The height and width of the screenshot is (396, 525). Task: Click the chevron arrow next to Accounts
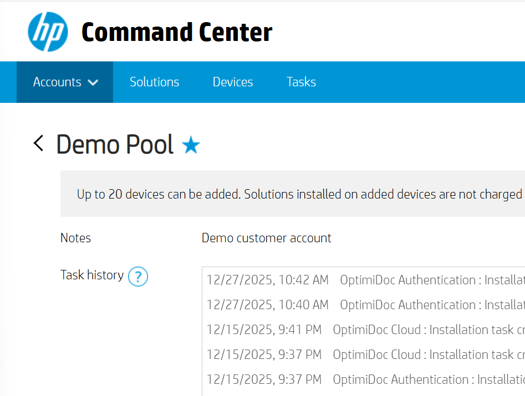tap(93, 82)
